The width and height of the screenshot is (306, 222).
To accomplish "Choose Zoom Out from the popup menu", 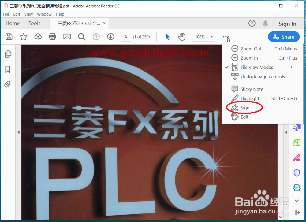I will click(263, 49).
